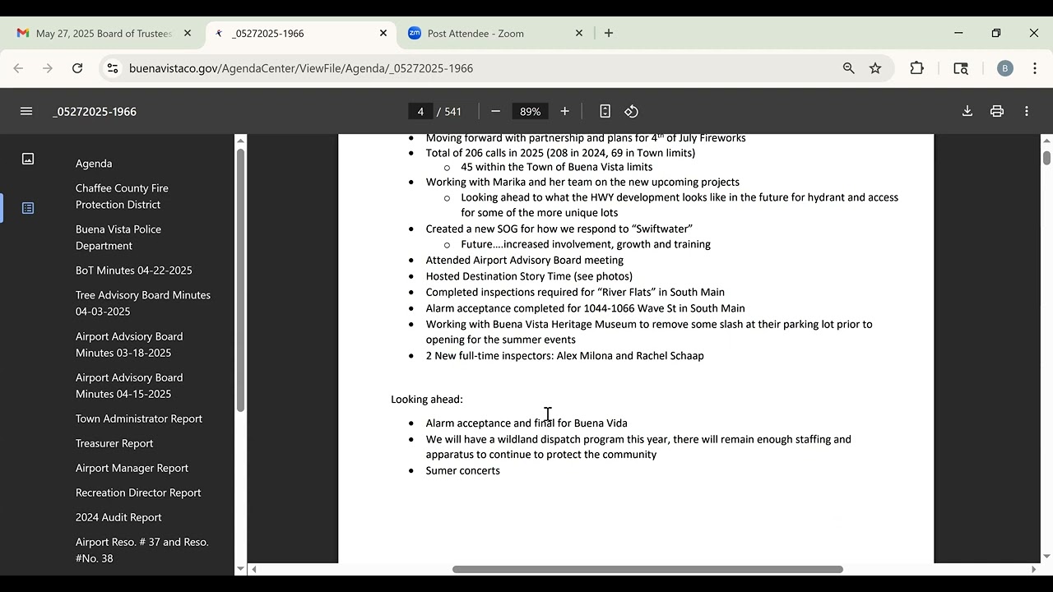This screenshot has width=1053, height=592.
Task: Show page thumbnails view in sidebar
Action: pos(28,159)
